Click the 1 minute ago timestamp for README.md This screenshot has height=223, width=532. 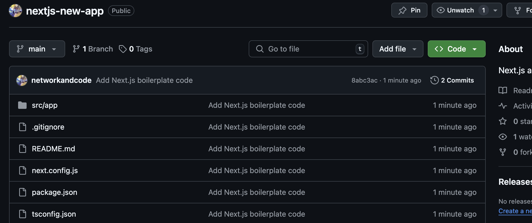[455, 149]
